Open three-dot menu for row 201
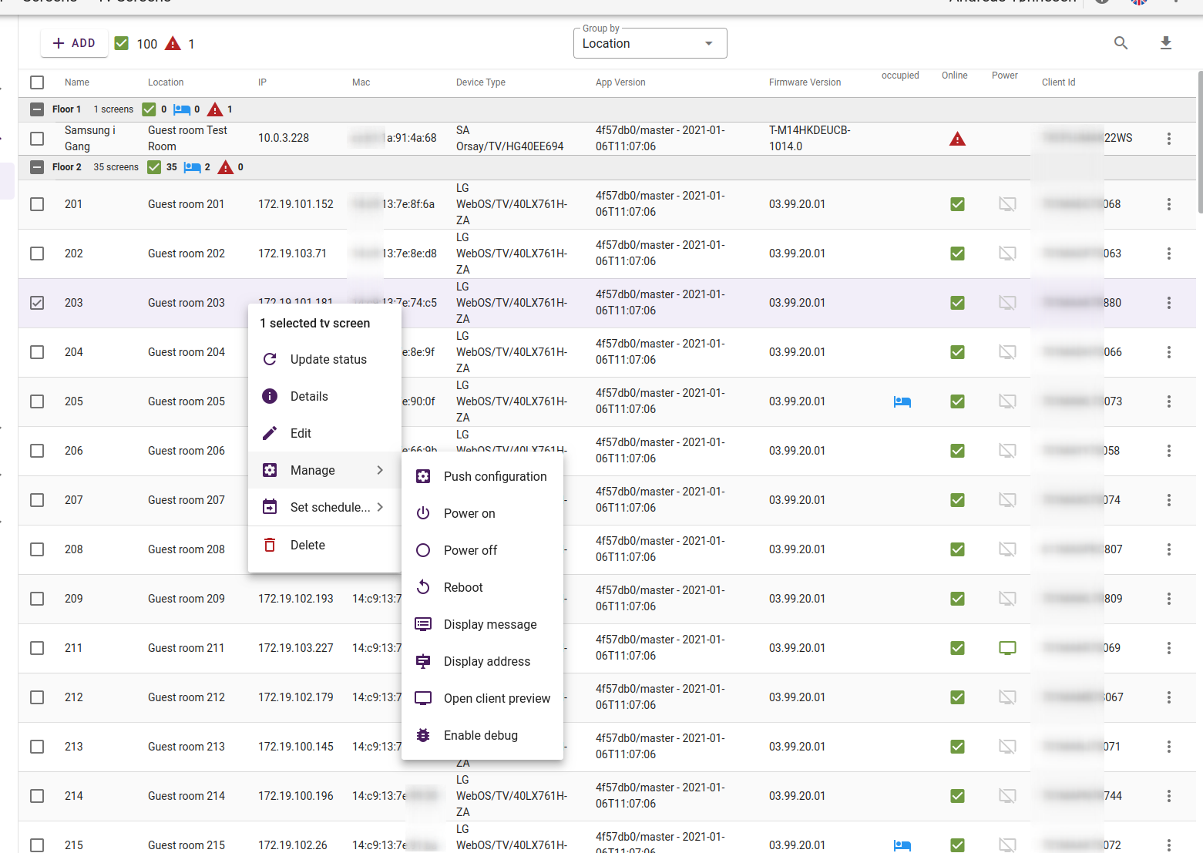 pyautogui.click(x=1169, y=204)
